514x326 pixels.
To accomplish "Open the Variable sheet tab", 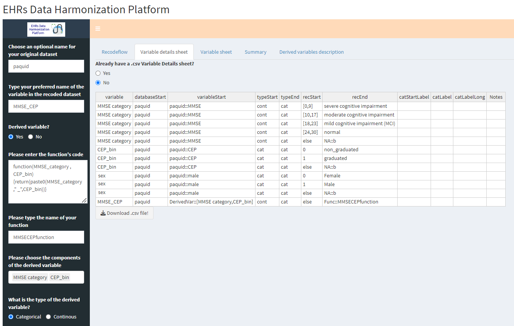I will click(x=216, y=52).
